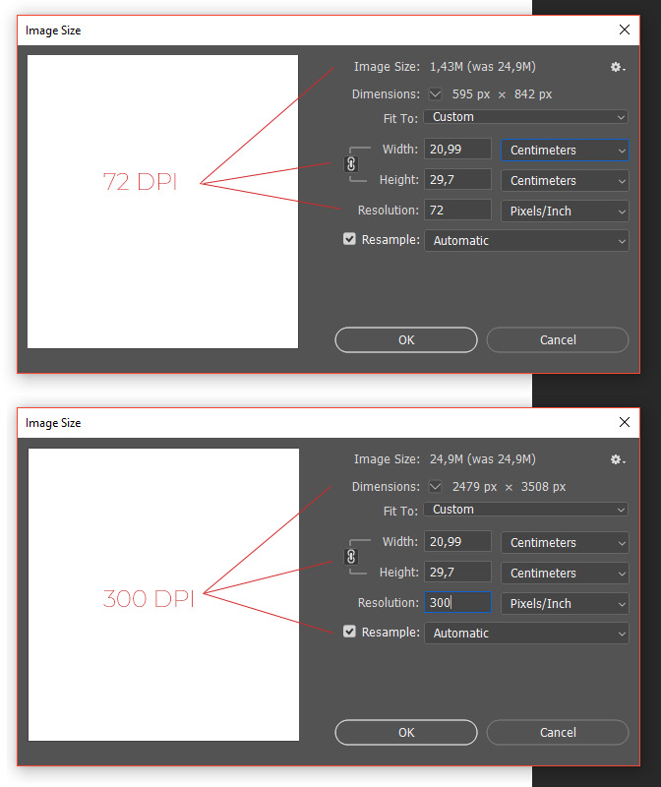The image size is (661, 787).
Task: Click Width field showing 20,99 in bottom dialog
Action: pos(457,542)
